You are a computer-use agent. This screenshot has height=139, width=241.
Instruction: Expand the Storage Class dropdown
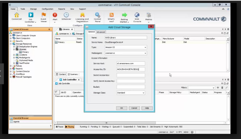[131, 93]
